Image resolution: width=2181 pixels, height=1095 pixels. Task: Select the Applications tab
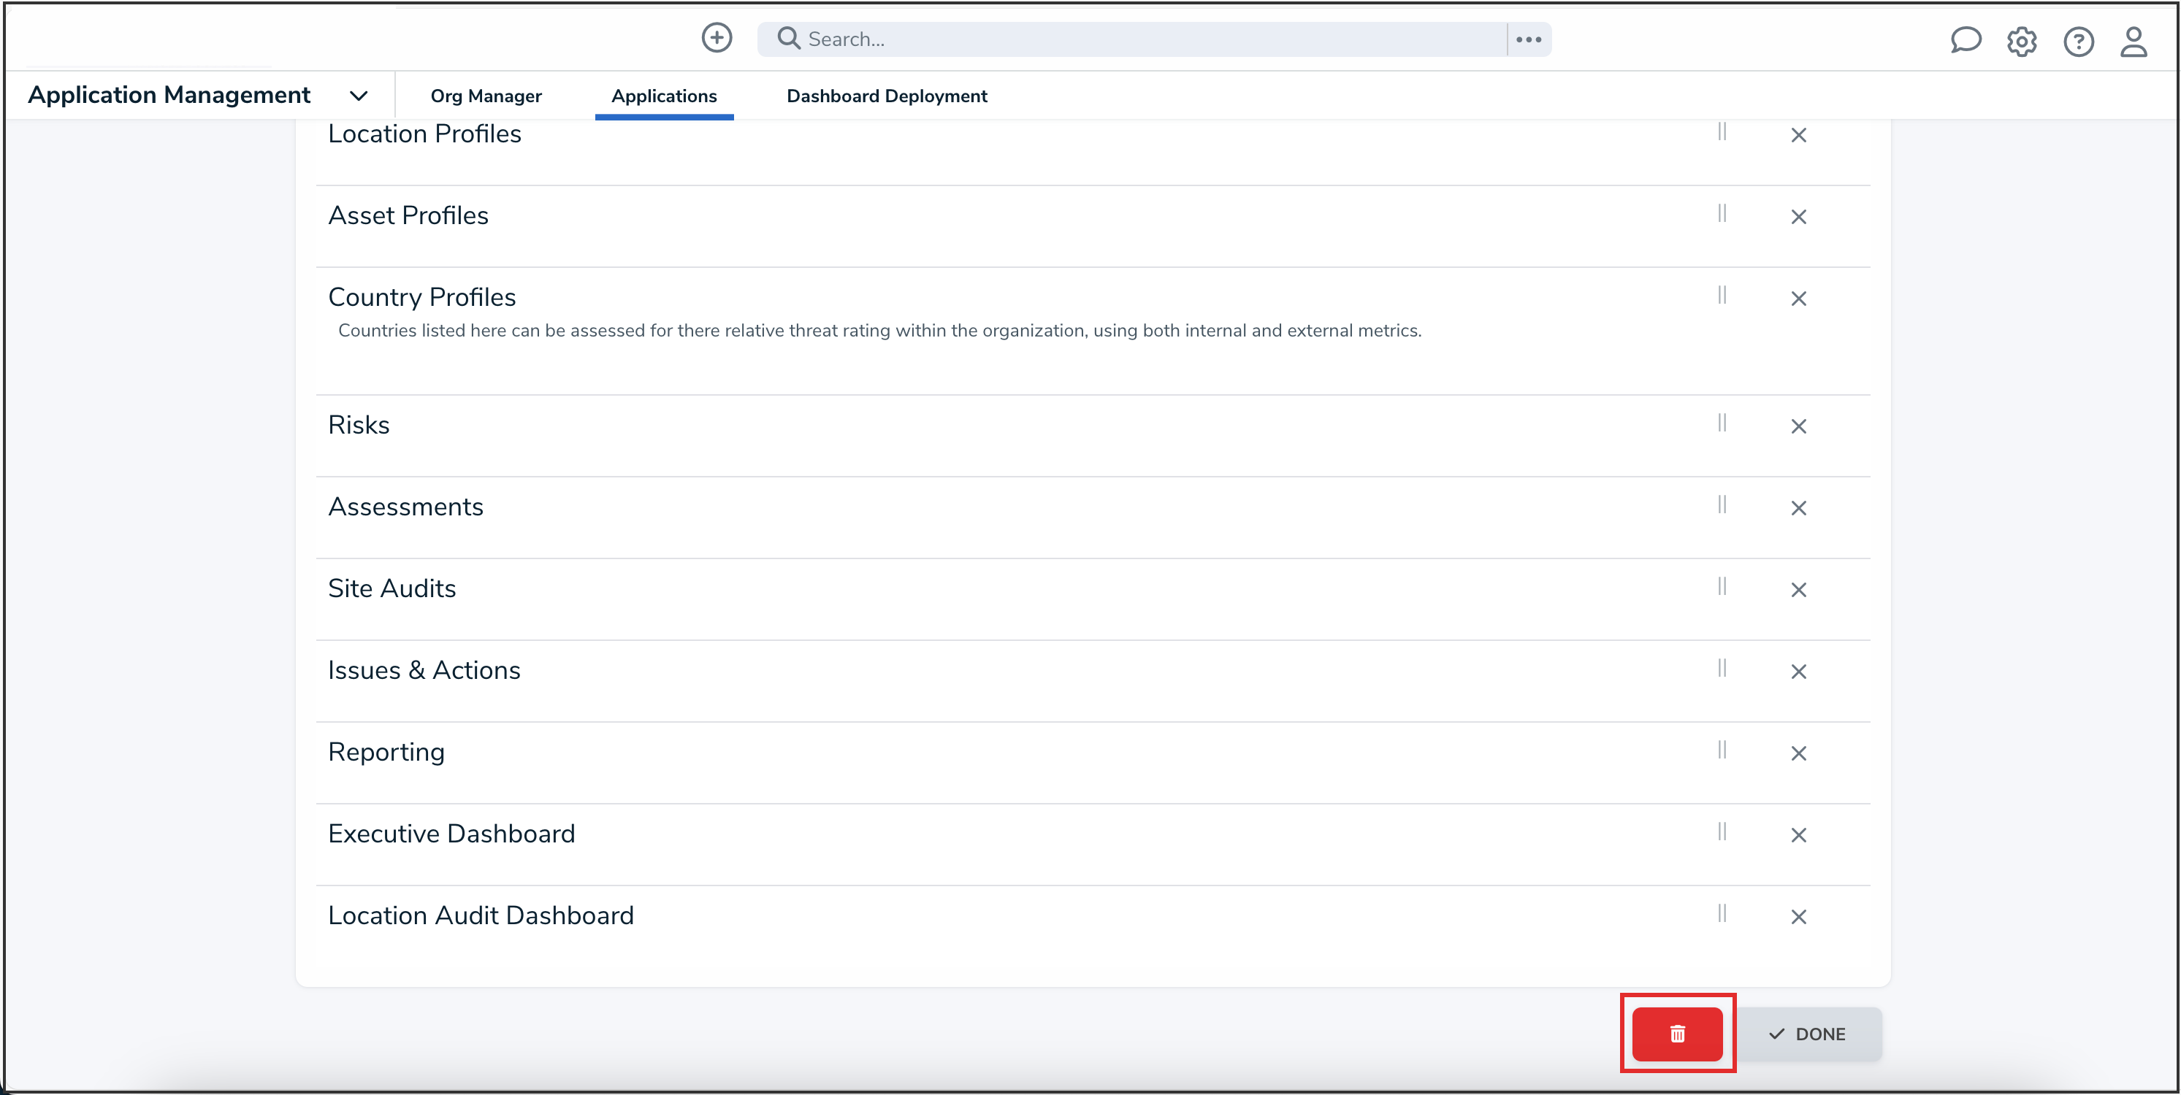click(x=664, y=96)
